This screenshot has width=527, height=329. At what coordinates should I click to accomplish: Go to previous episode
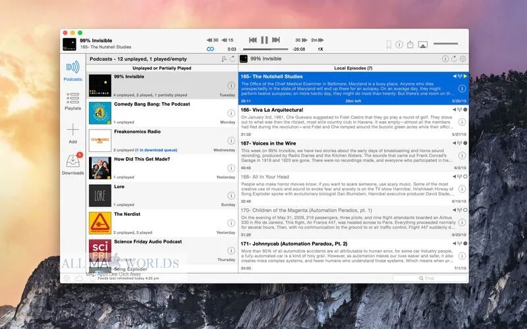(253, 40)
